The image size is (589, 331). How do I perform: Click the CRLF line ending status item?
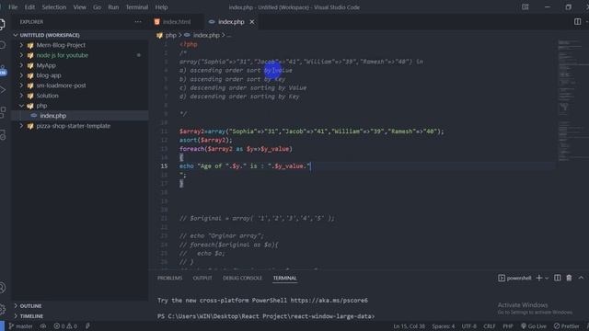coord(489,326)
